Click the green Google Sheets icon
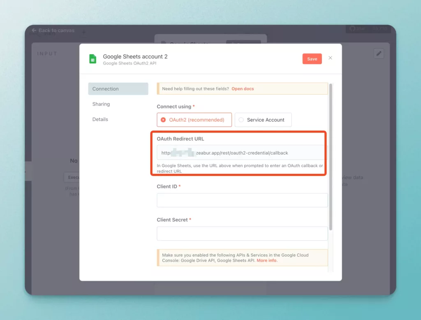The width and height of the screenshot is (421, 320). [93, 59]
